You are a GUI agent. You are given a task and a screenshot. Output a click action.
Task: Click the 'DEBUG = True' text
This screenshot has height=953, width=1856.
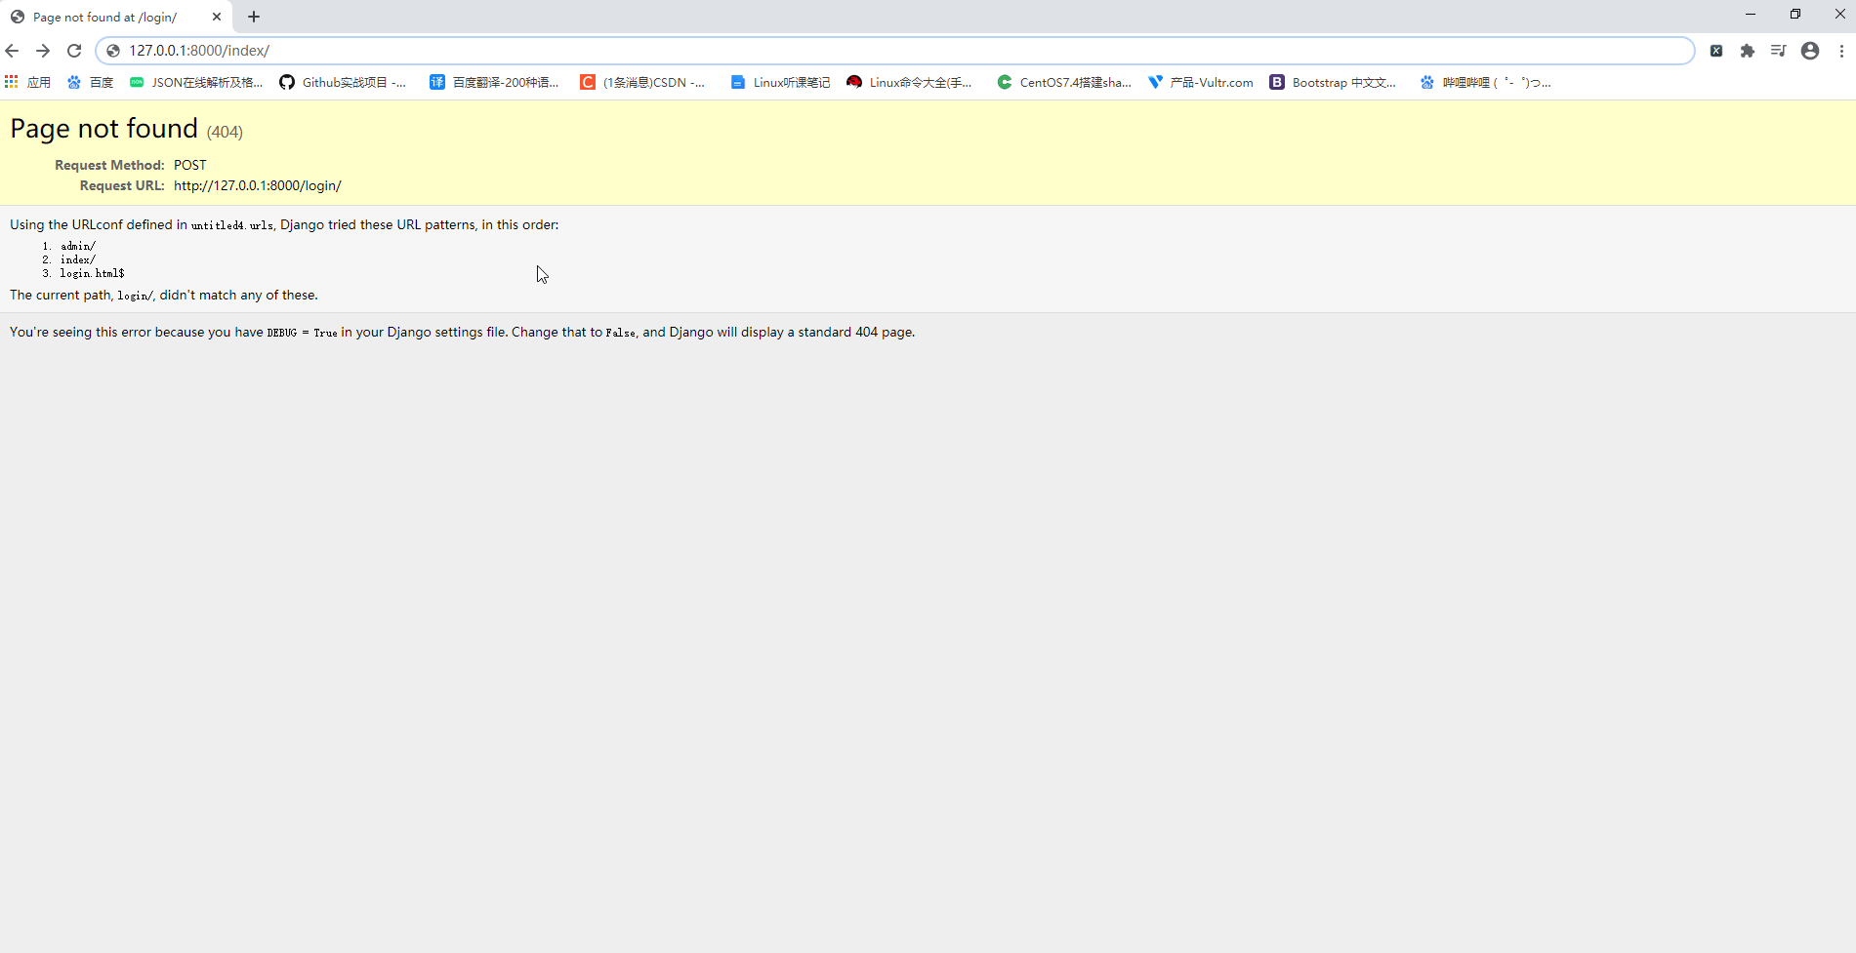[302, 333]
